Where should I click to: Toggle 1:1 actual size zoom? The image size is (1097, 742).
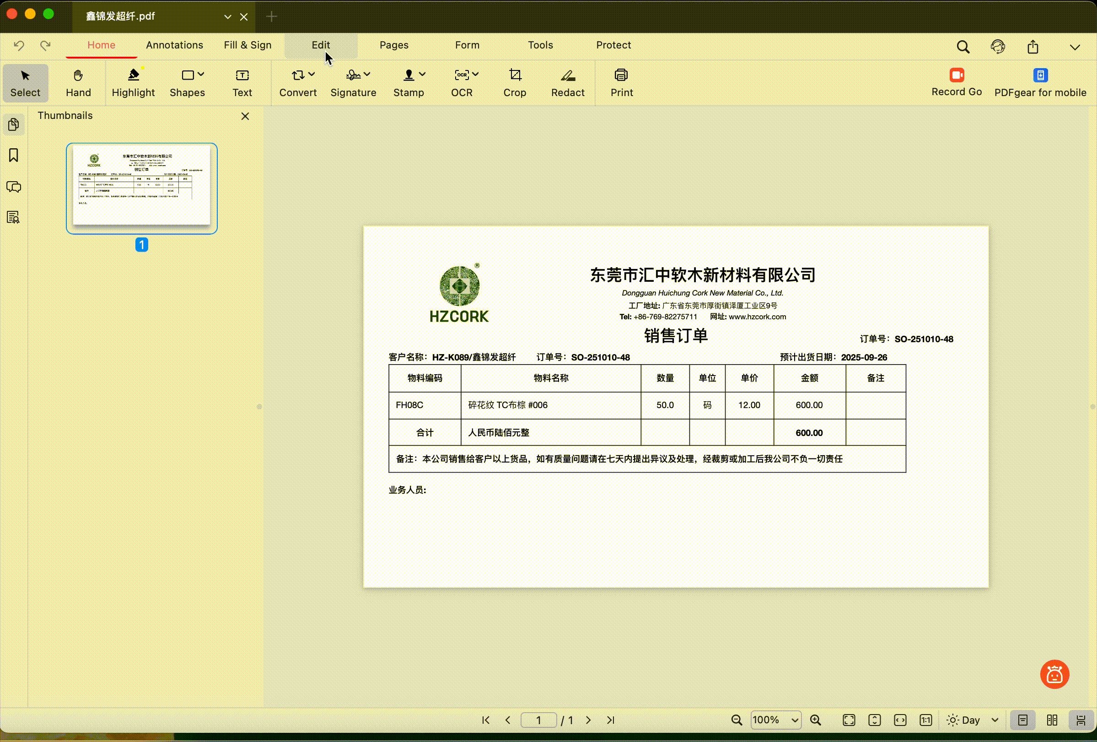point(925,720)
